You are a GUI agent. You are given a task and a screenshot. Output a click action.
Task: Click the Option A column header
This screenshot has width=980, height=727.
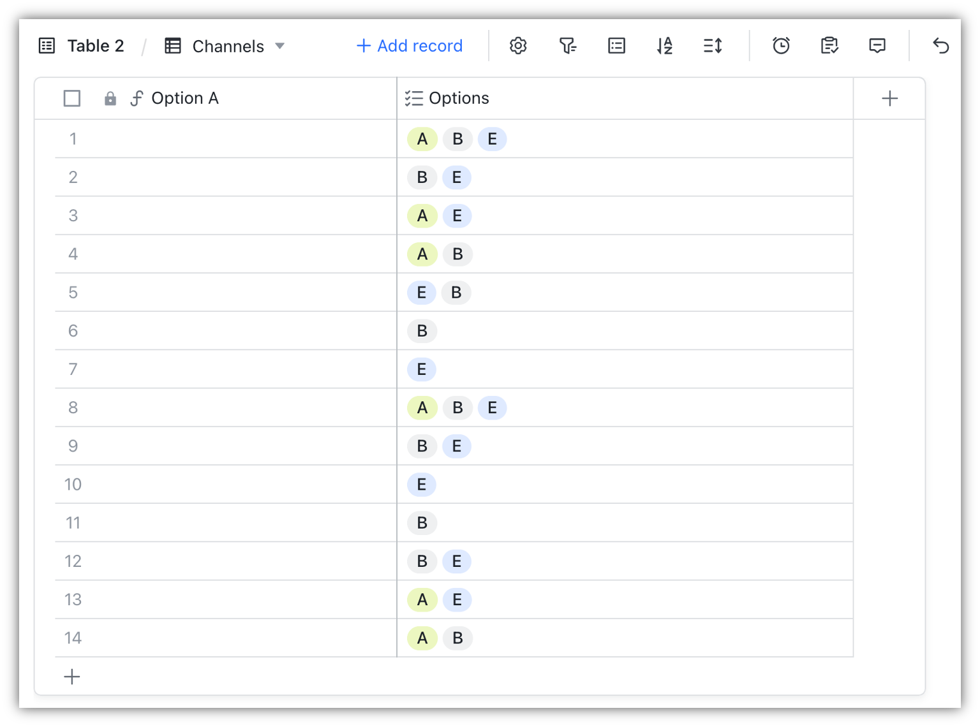click(184, 98)
